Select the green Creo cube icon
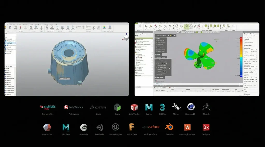Viewport: 265px width, 147px height. 117,107
